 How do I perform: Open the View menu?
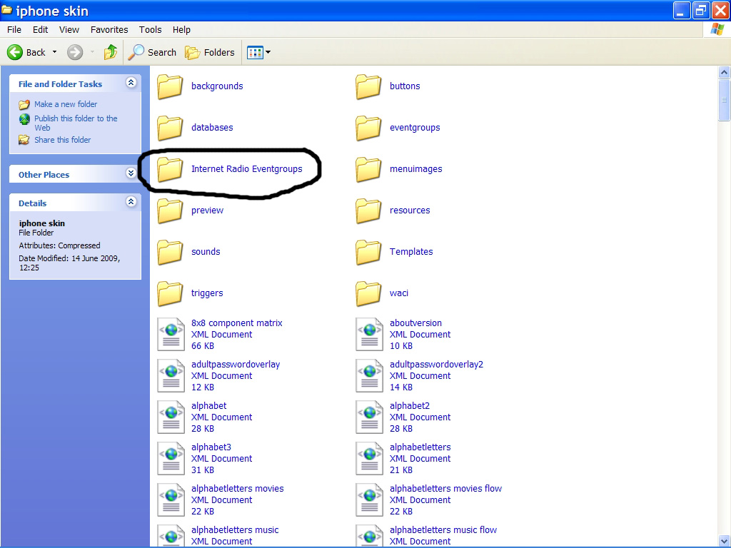tap(69, 29)
